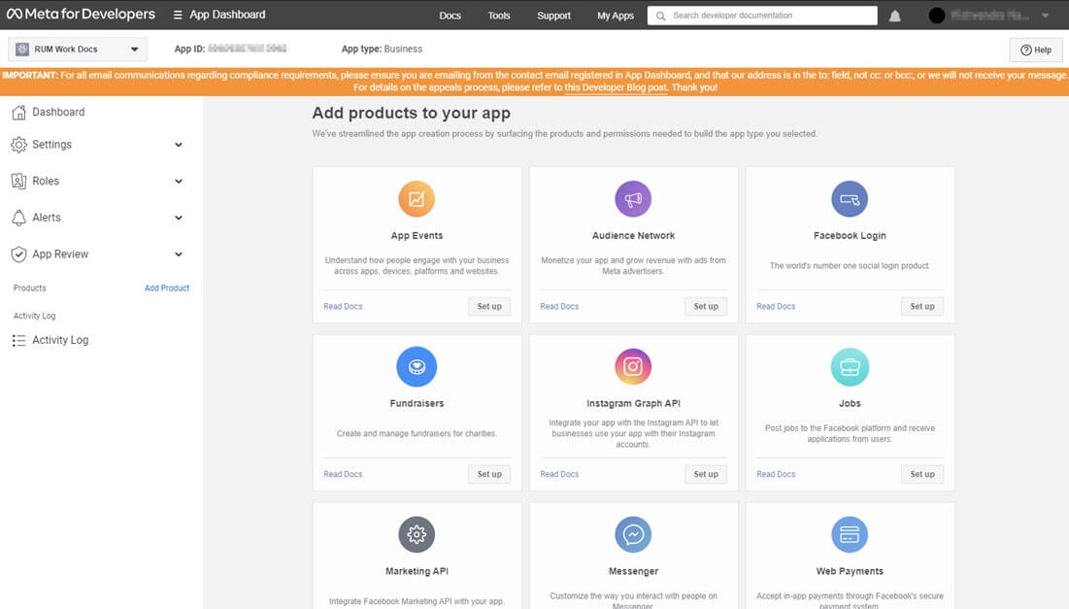1069x609 pixels.
Task: Click the Alerts bell icon in the sidebar
Action: pos(19,218)
